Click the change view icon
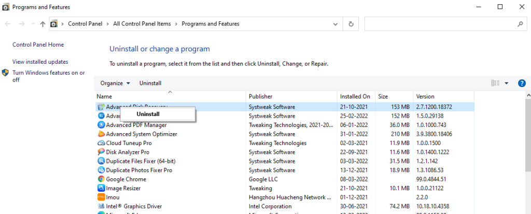 pyautogui.click(x=495, y=83)
